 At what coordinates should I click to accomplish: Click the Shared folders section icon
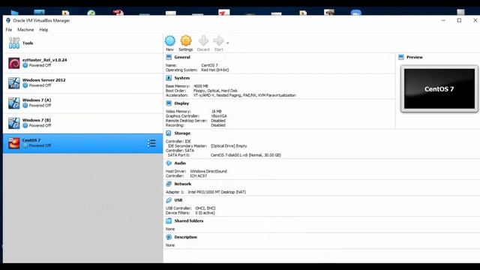point(169,220)
